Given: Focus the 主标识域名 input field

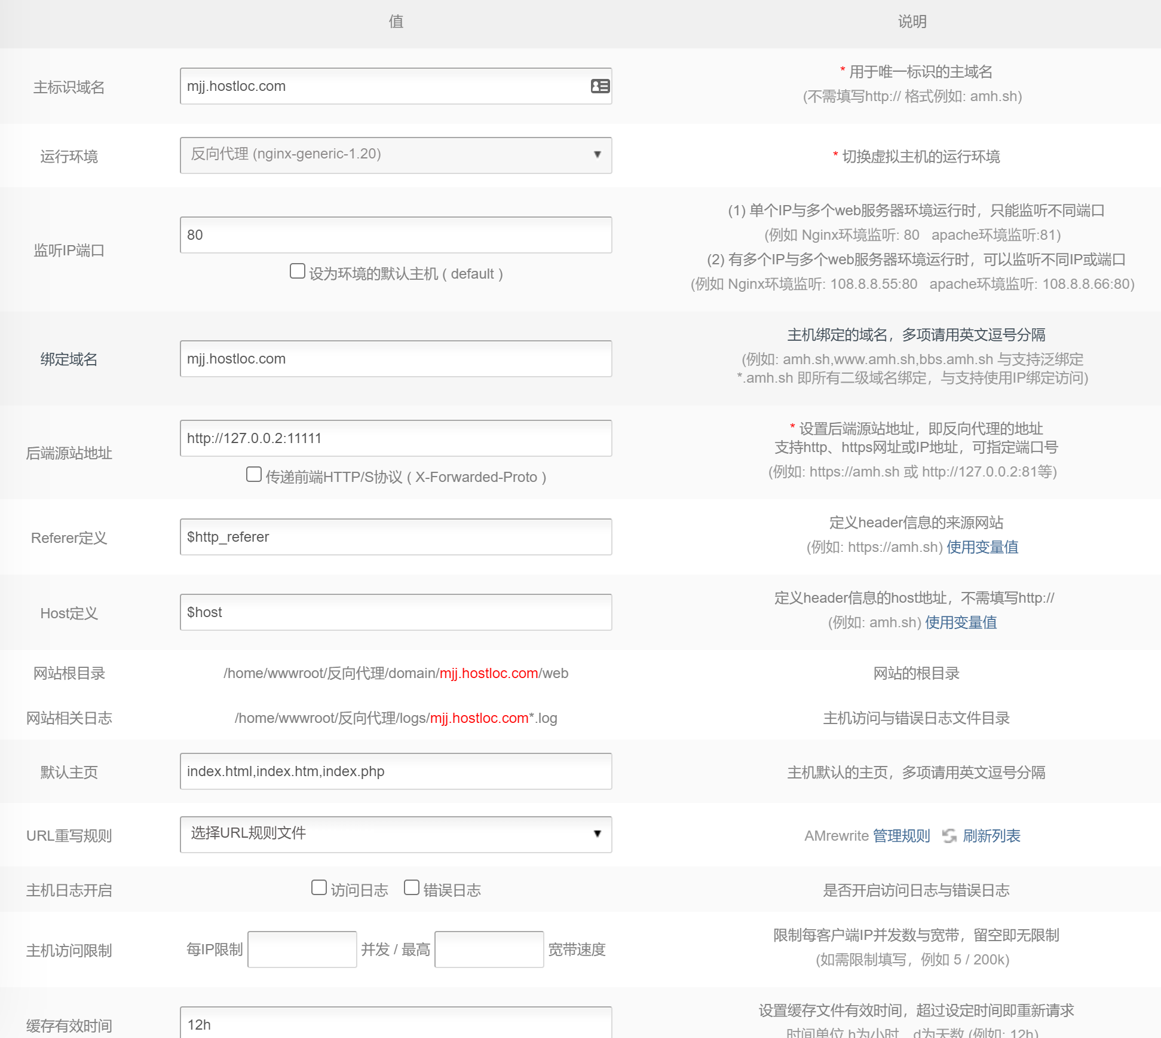Looking at the screenshot, I should 396,86.
